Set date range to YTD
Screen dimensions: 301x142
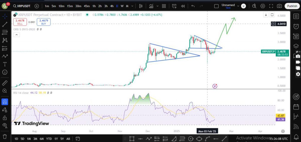[49, 139]
